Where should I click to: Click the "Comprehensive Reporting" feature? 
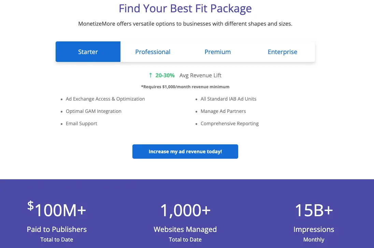pyautogui.click(x=230, y=123)
